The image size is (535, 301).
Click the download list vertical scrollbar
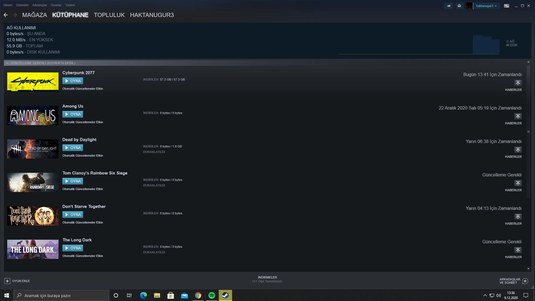coord(528,131)
